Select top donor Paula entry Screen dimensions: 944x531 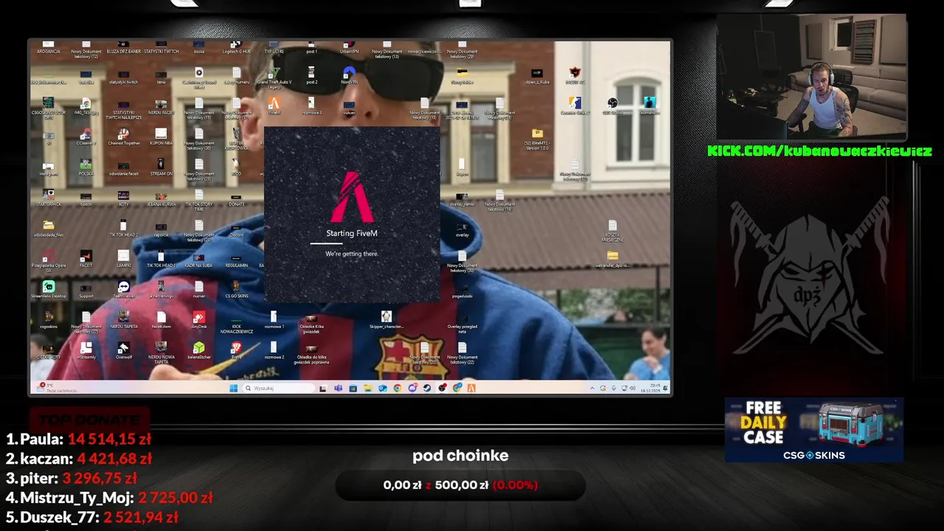(x=78, y=439)
